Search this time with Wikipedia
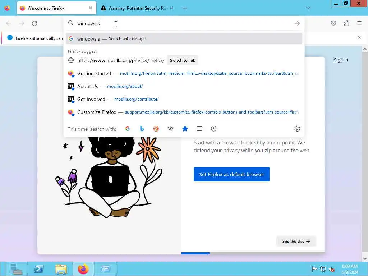Image resolution: width=368 pixels, height=276 pixels. [x=171, y=129]
